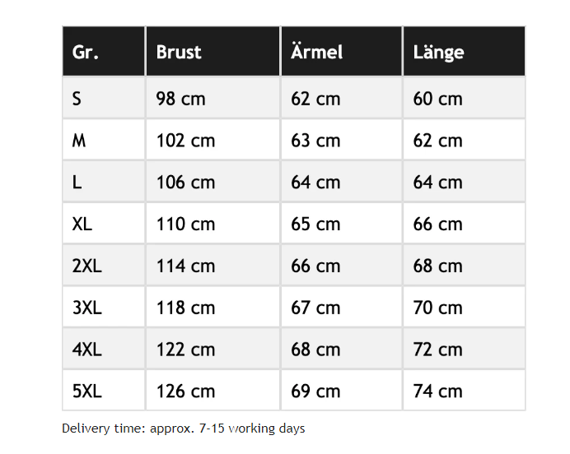Click the 63 cm sleeve value
Image resolution: width=570 pixels, height=454 pixels.
coord(315,141)
